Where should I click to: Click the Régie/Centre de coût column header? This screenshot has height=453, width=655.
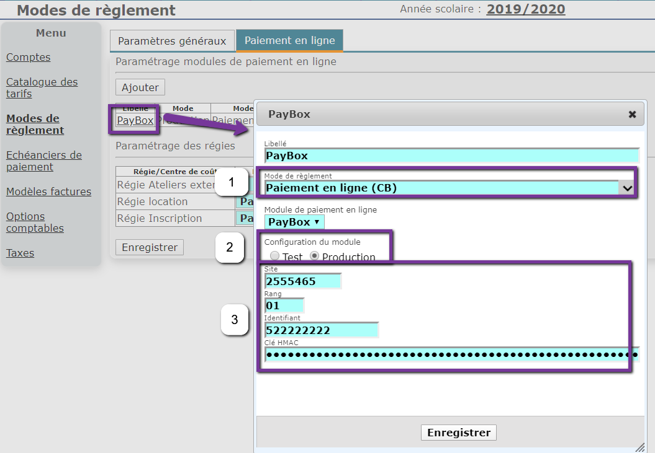(175, 172)
